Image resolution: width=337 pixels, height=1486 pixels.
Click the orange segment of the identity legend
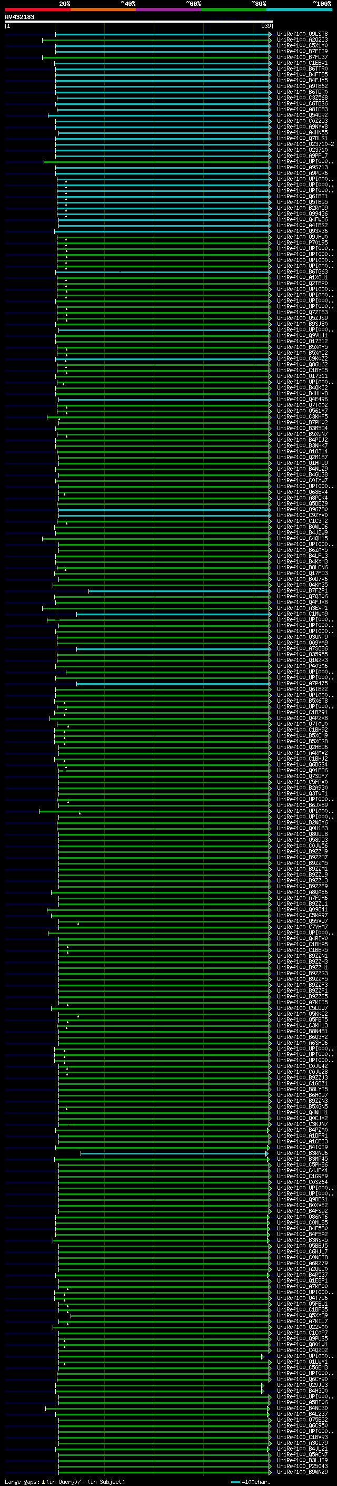pyautogui.click(x=103, y=9)
